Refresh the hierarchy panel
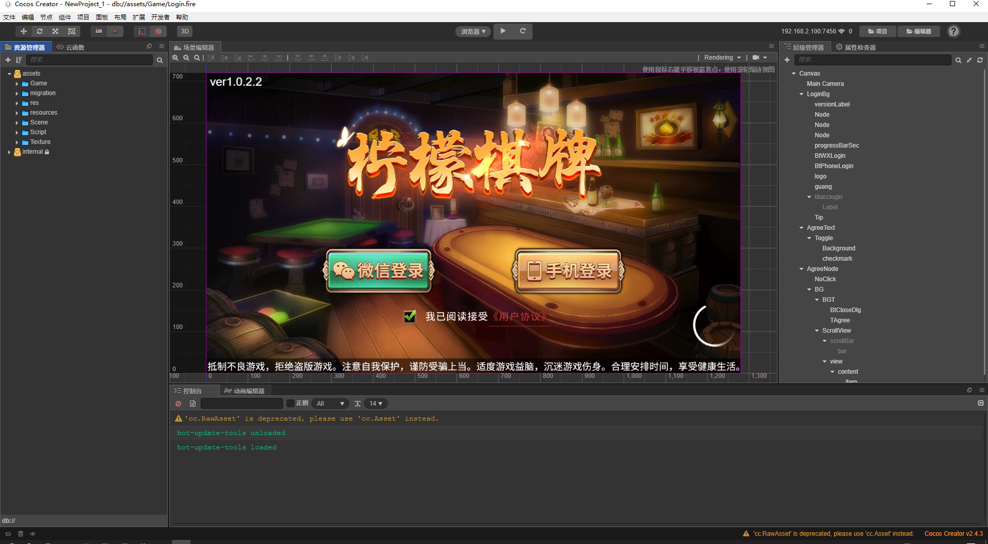Screen dimensions: 988x544 (980, 60)
